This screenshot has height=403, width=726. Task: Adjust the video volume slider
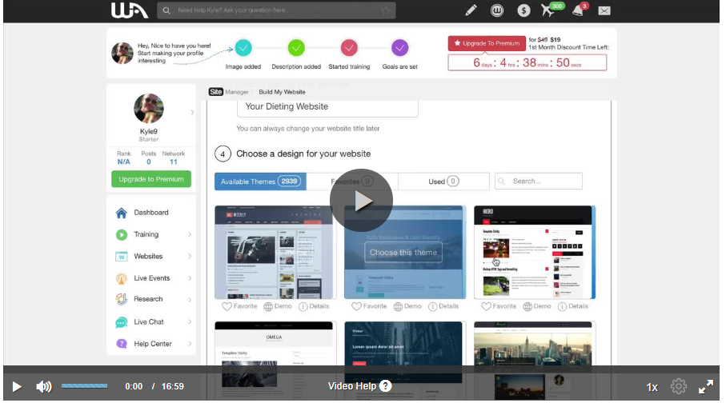coord(84,386)
